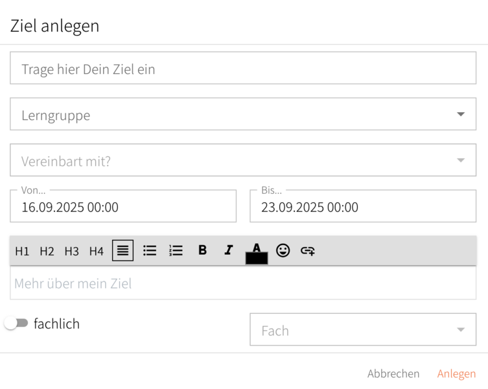This screenshot has height=389, width=488.
Task: Open the black text color swatch
Action: [x=257, y=257]
